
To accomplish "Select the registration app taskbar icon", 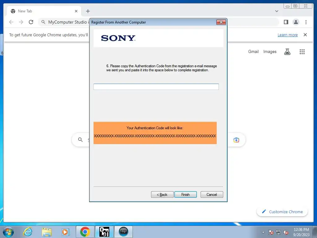I will (104, 232).
